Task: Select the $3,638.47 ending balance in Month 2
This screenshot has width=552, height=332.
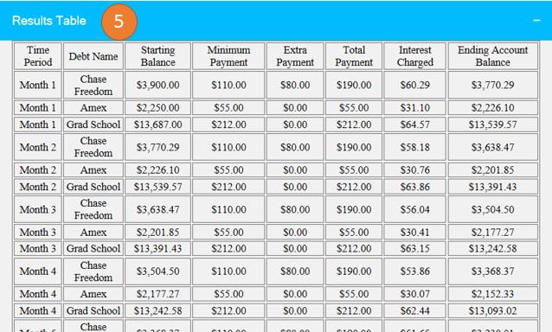Action: (x=493, y=147)
